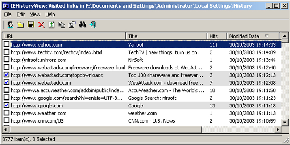Viewport: 290px width, 145px height.
Task: Sort by the Title column header
Action: [166, 36]
